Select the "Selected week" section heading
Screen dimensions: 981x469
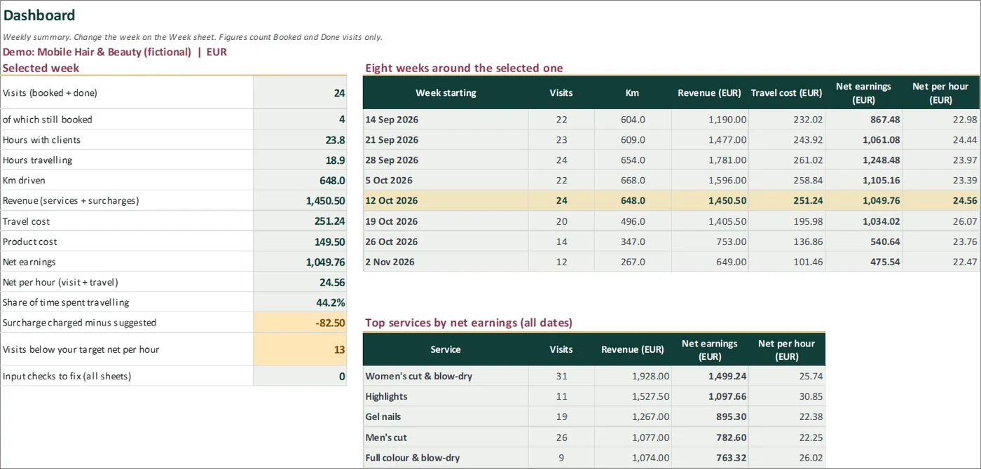(x=41, y=68)
